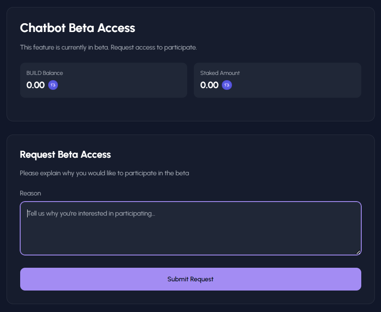This screenshot has height=312, width=381.
Task: Click the 0.00 value under BUILD Balance
Action: pos(36,85)
